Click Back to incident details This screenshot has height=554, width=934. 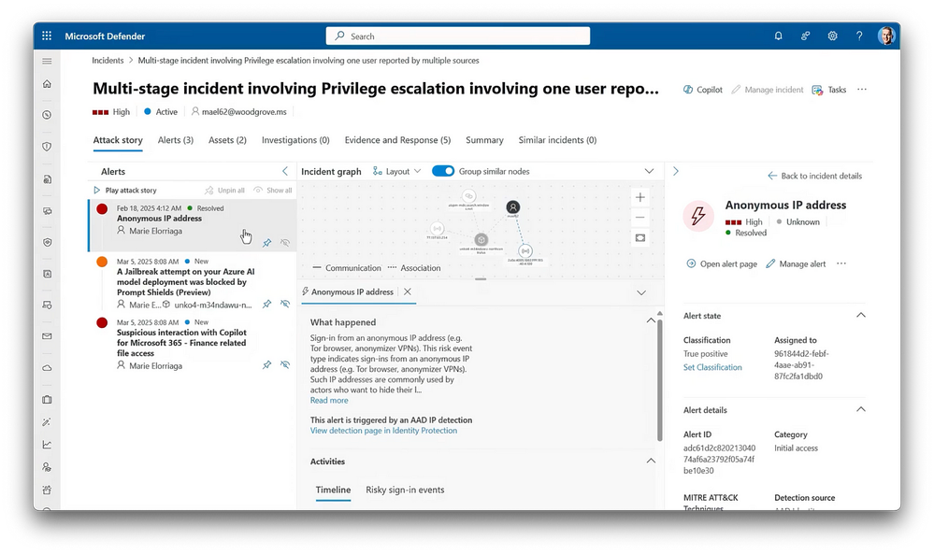(x=814, y=176)
